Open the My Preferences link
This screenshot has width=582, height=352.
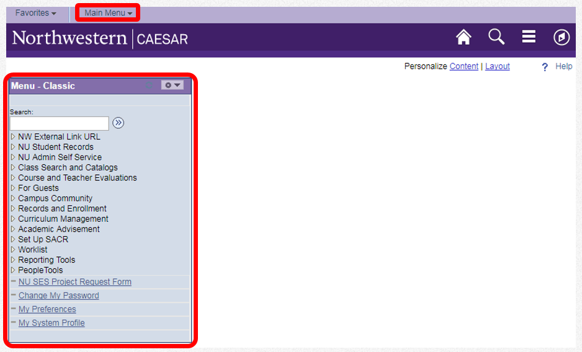click(x=47, y=309)
